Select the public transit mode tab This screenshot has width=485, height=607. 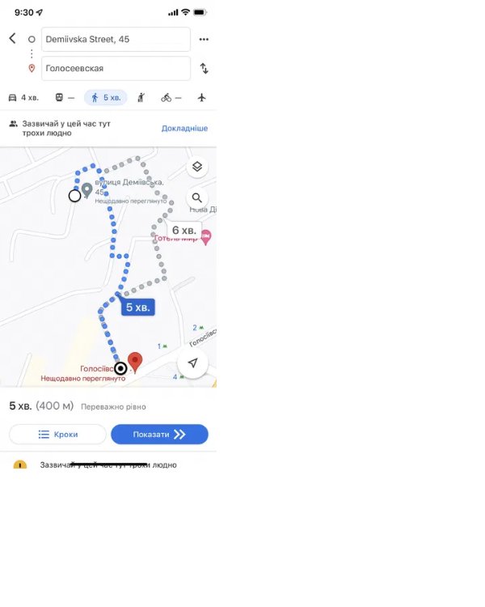(65, 98)
